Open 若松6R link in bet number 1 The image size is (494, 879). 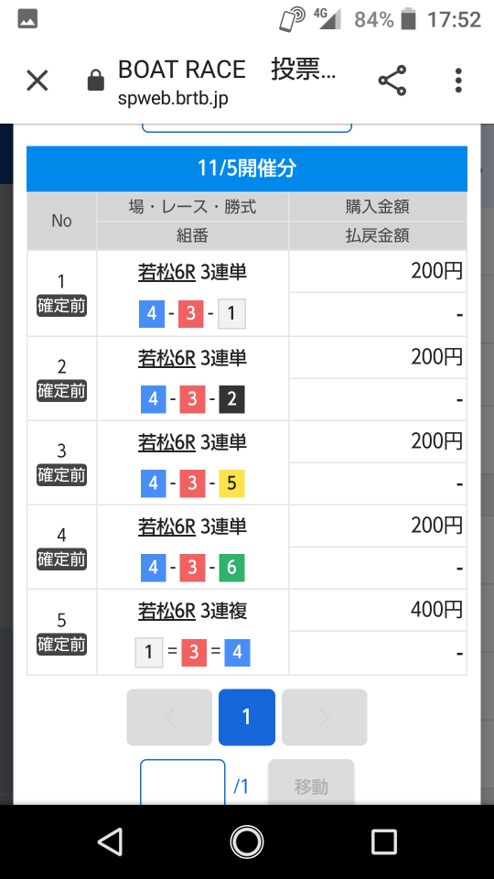point(166,273)
